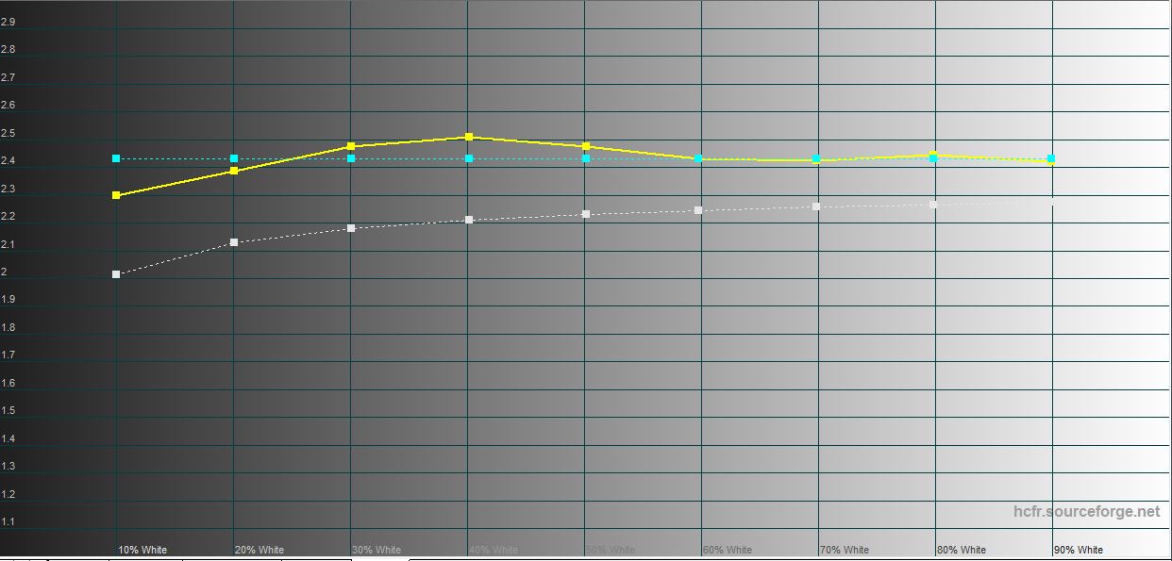1172x561 pixels.
Task: Select the yellow data point at 30% White
Action: click(351, 146)
